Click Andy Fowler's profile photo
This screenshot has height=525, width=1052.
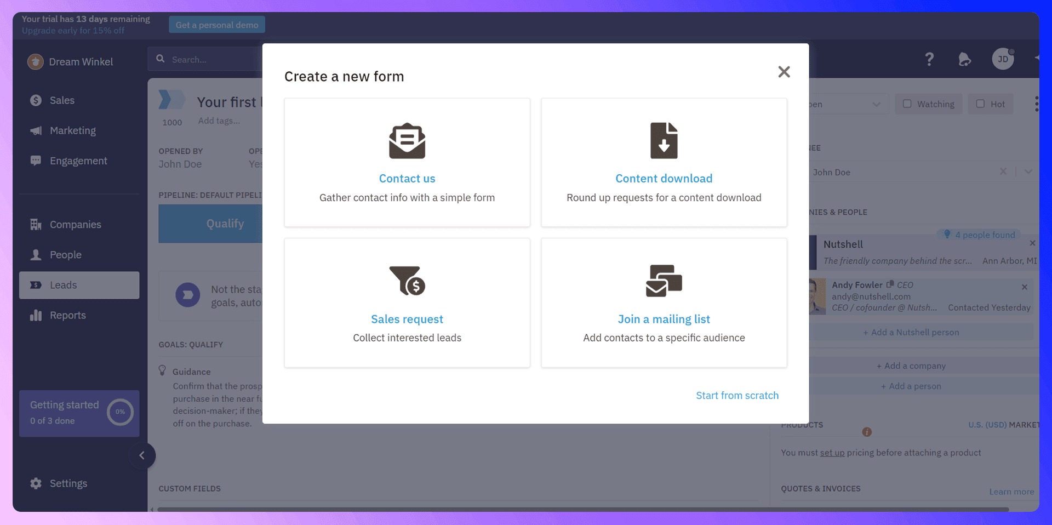pos(817,296)
